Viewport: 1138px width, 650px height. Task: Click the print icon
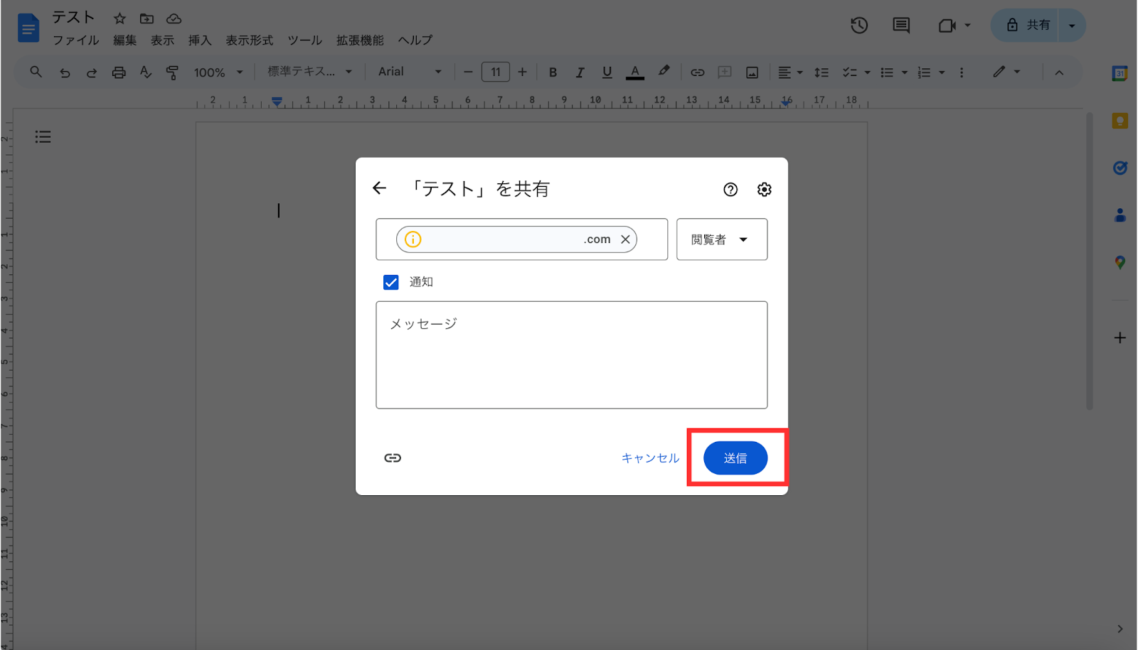pos(119,72)
